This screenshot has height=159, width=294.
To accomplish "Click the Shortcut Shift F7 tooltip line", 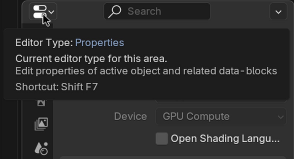I will 57,87.
